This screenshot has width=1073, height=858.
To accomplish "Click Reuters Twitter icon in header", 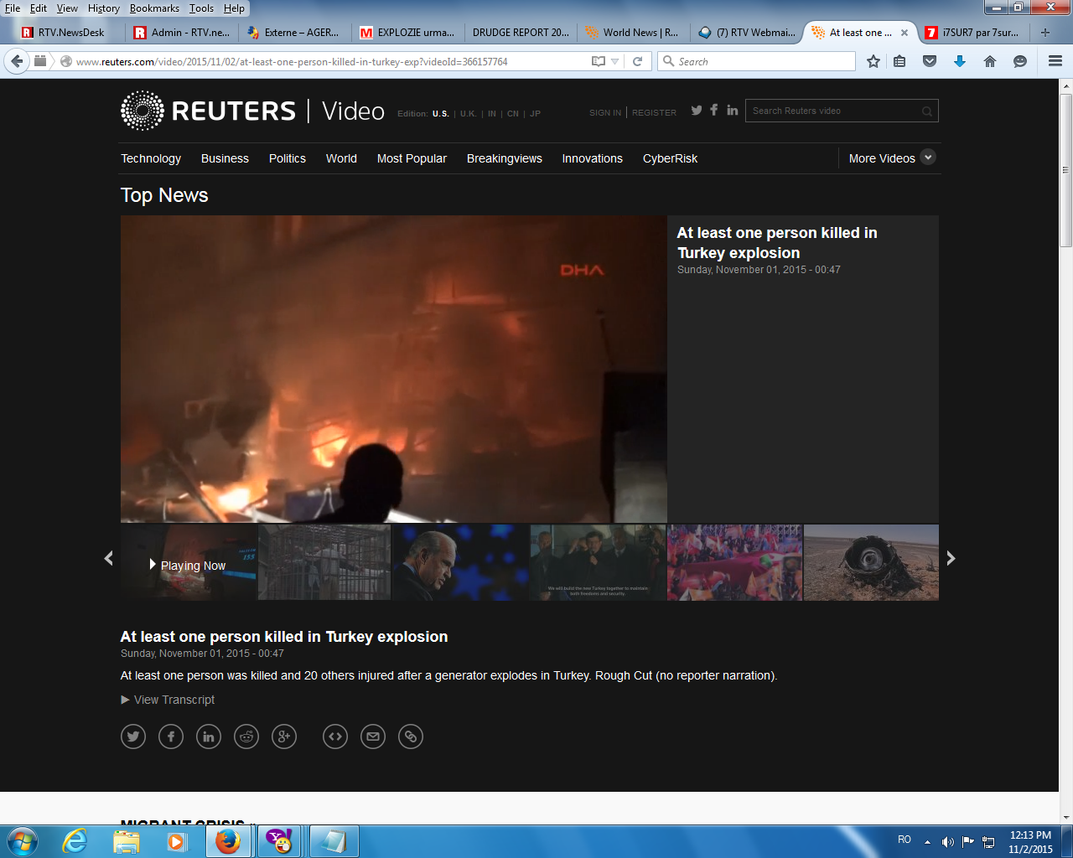I will point(697,110).
